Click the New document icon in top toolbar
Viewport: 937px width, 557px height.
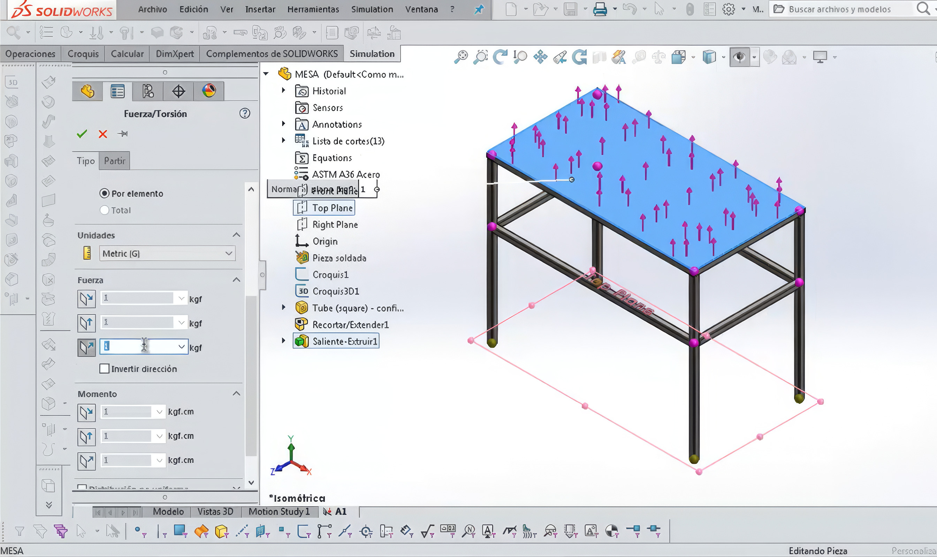coord(511,9)
